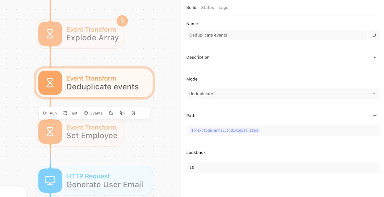
Task: Switch to the Status tab
Action: [207, 7]
